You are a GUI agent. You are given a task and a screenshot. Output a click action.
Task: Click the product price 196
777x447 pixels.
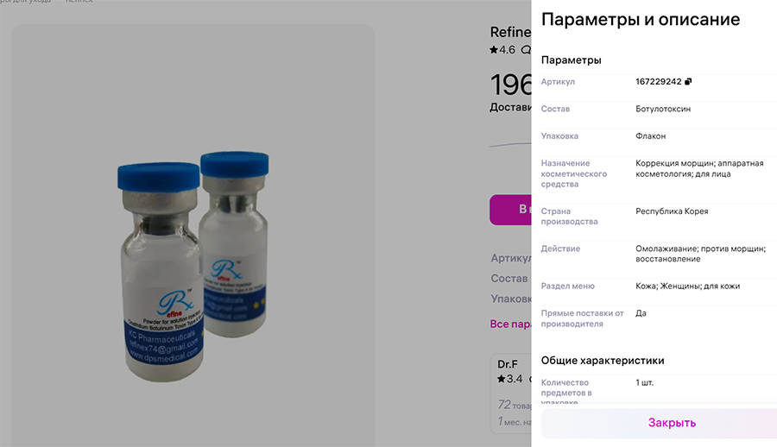(x=510, y=85)
